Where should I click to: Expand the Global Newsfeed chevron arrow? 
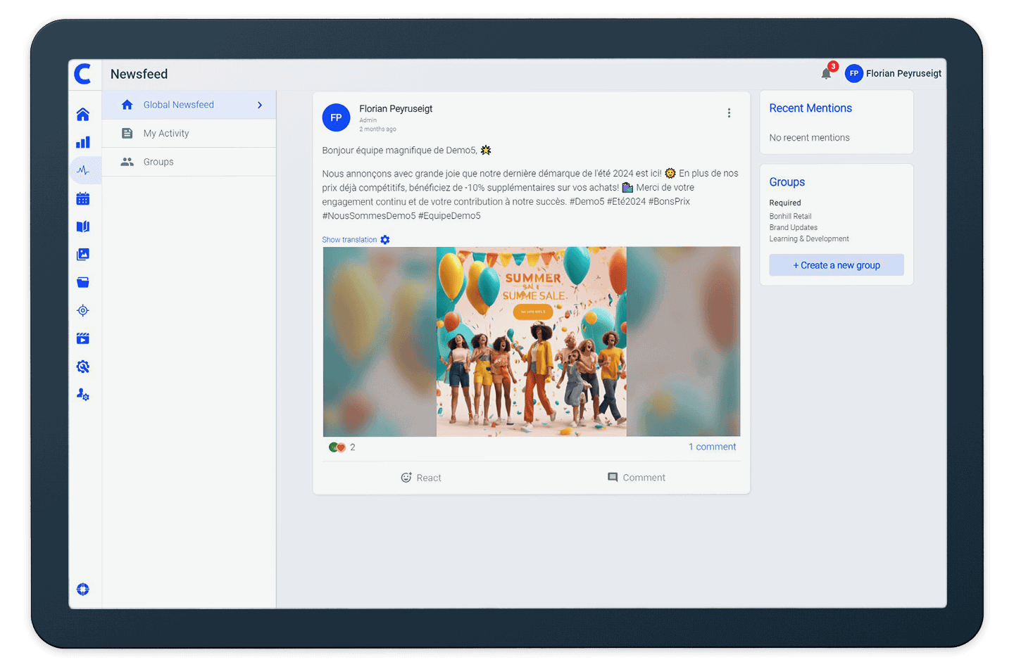(260, 105)
